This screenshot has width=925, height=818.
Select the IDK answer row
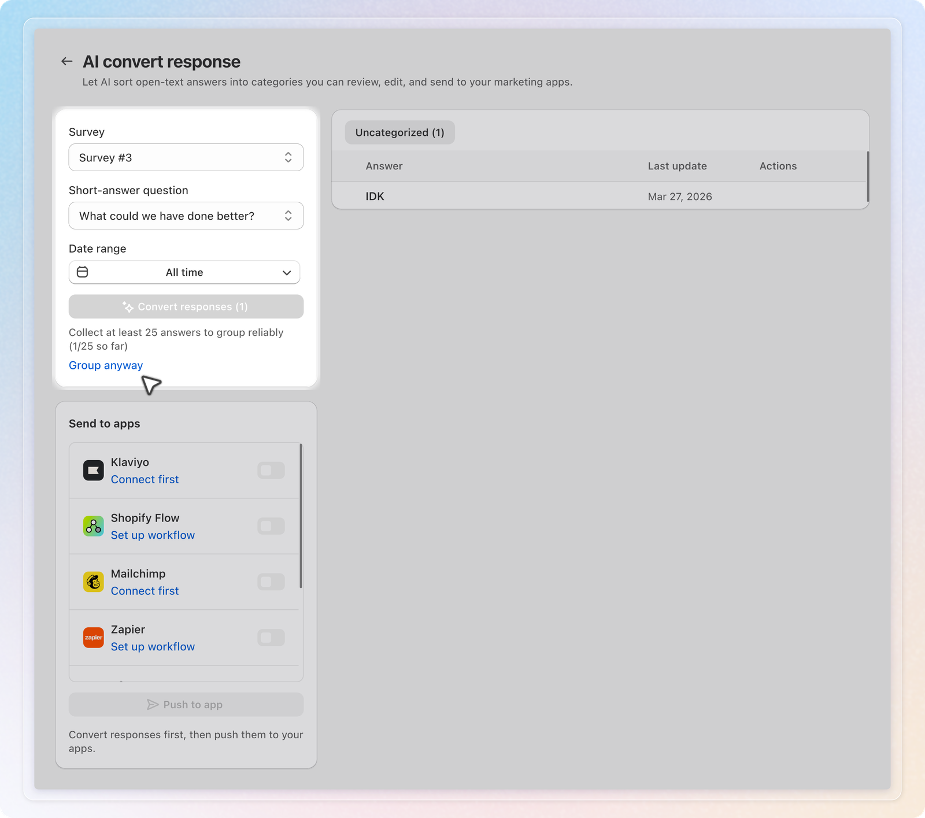[x=600, y=197]
